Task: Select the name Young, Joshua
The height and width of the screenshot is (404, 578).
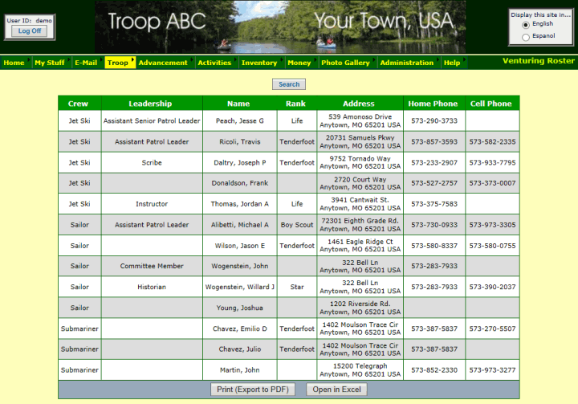Action: click(x=240, y=308)
